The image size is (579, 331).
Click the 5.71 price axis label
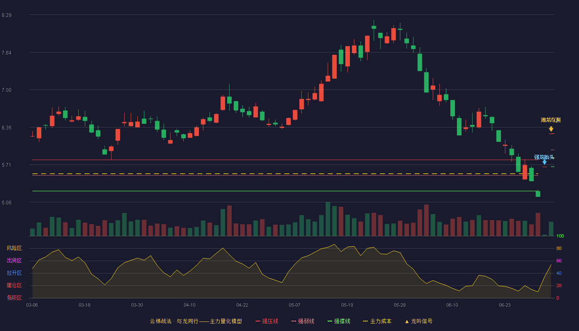tap(7, 165)
